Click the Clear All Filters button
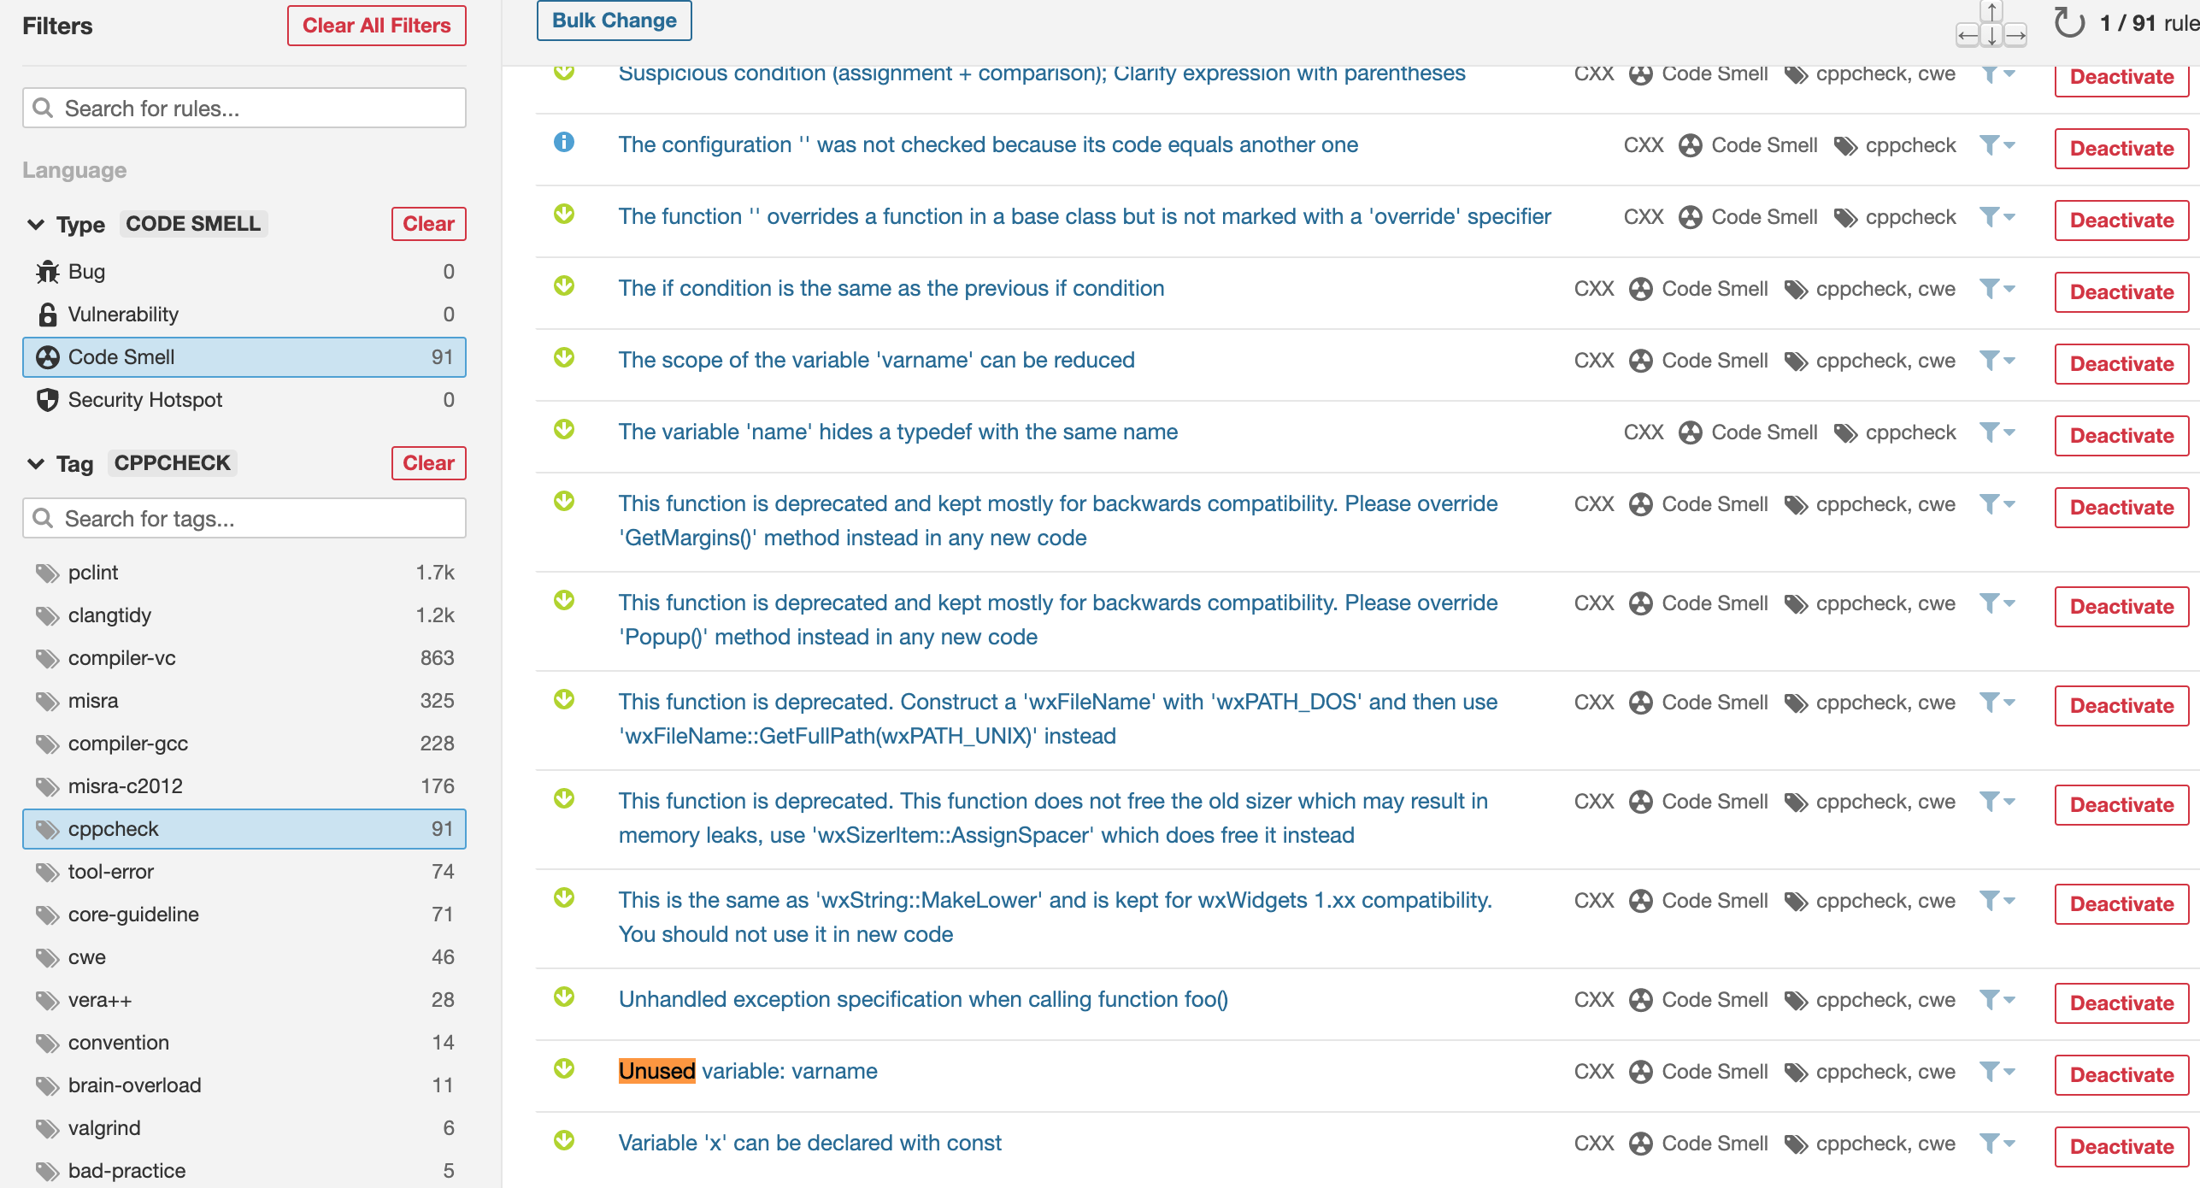Viewport: 2200px width, 1188px height. pos(376,25)
